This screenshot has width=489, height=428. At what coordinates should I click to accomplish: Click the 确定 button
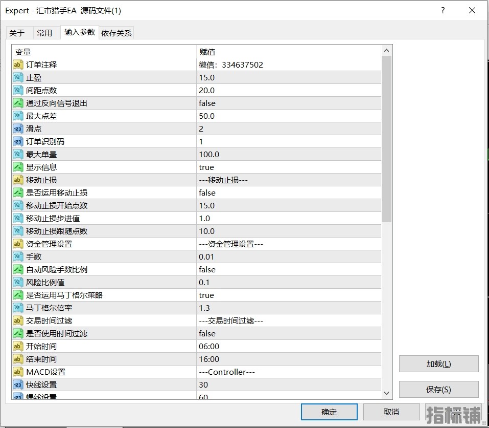click(329, 412)
